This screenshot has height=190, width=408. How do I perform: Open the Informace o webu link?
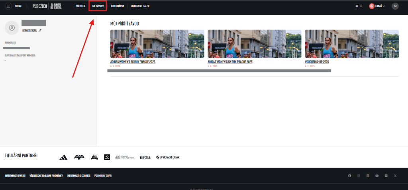15,176
